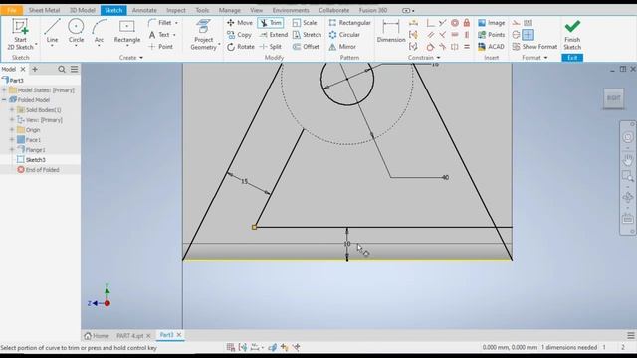
Task: Switch to Inspect tab
Action: pyautogui.click(x=176, y=10)
